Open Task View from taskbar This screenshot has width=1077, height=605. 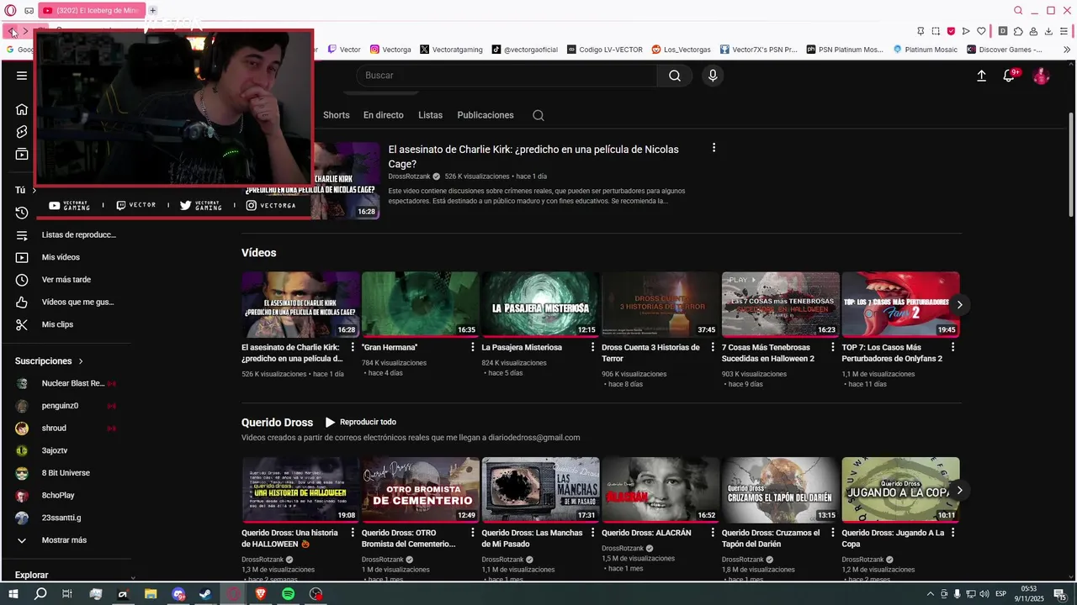67,594
